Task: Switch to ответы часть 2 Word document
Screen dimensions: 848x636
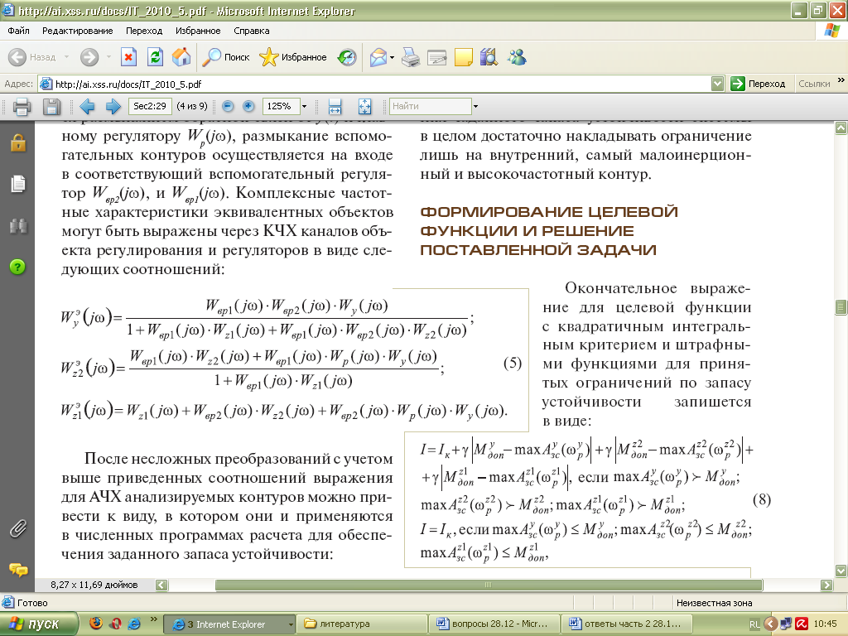Action: click(625, 624)
